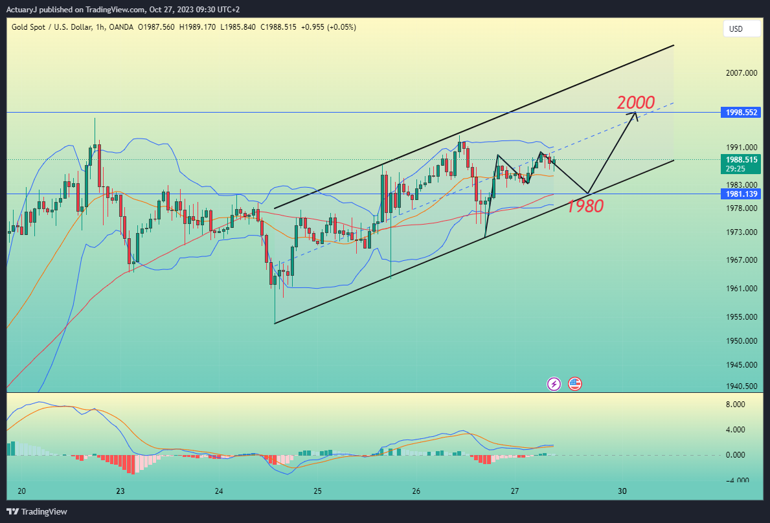Image resolution: width=770 pixels, height=523 pixels.
Task: Click the O1987.560 open value in header
Action: click(156, 27)
